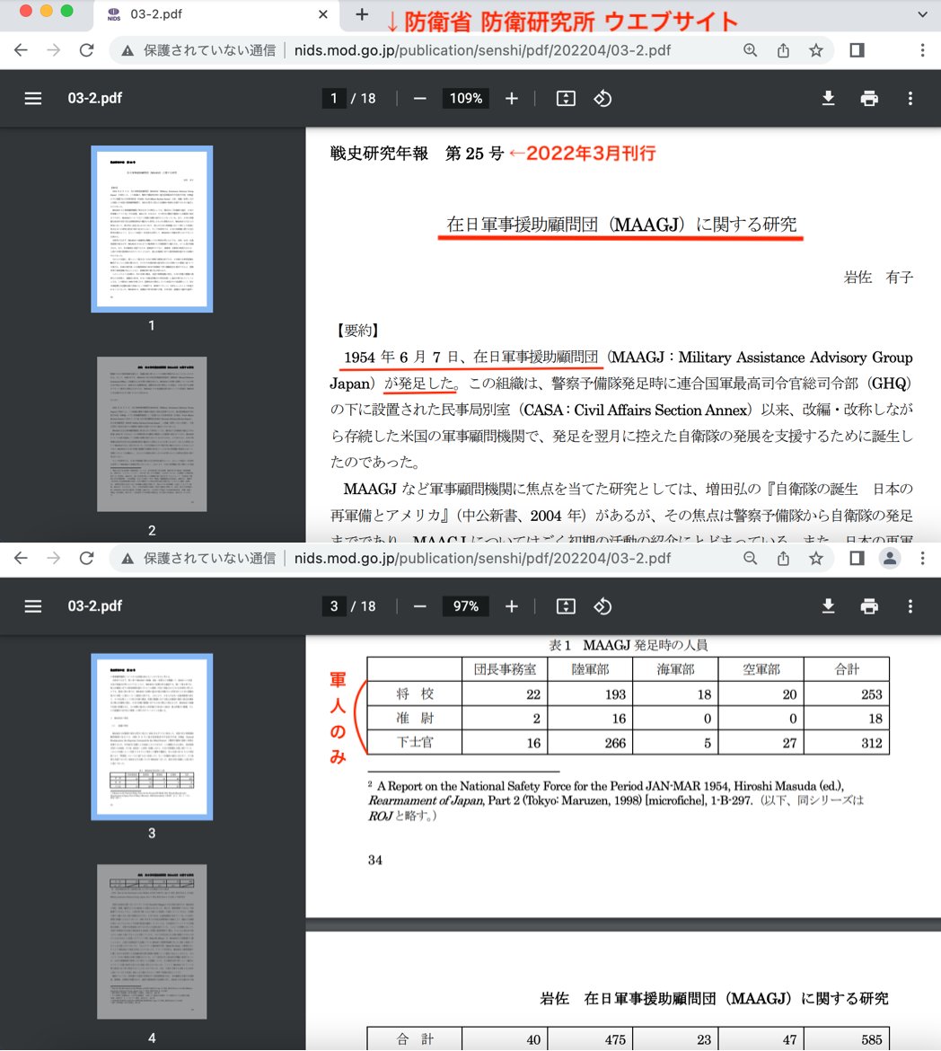Screen dimensions: 941x1051
Task: Fit to page in page 3 viewer
Action: pyautogui.click(x=566, y=606)
